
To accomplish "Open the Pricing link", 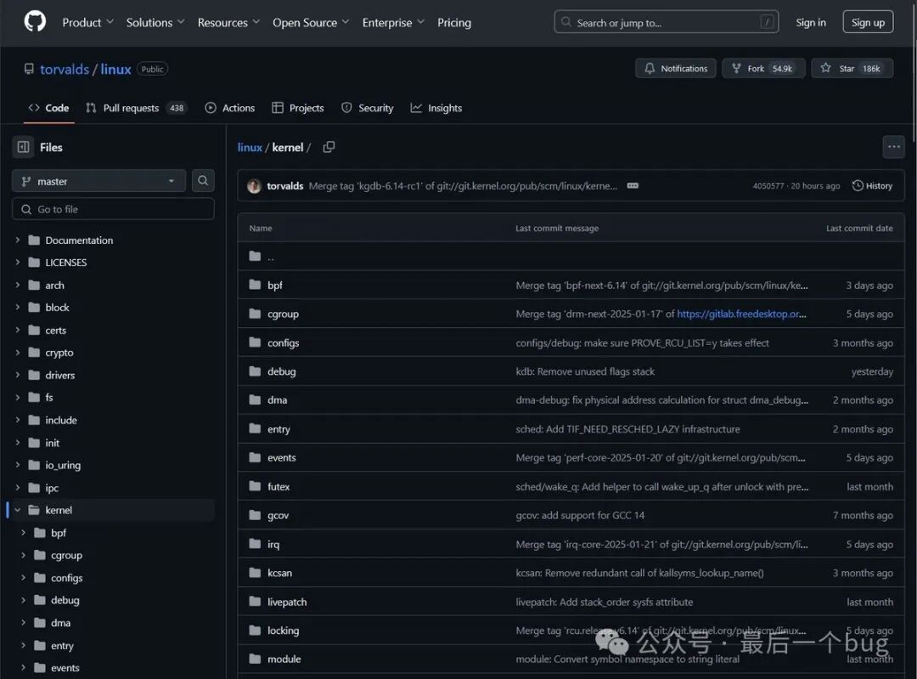I will (453, 22).
